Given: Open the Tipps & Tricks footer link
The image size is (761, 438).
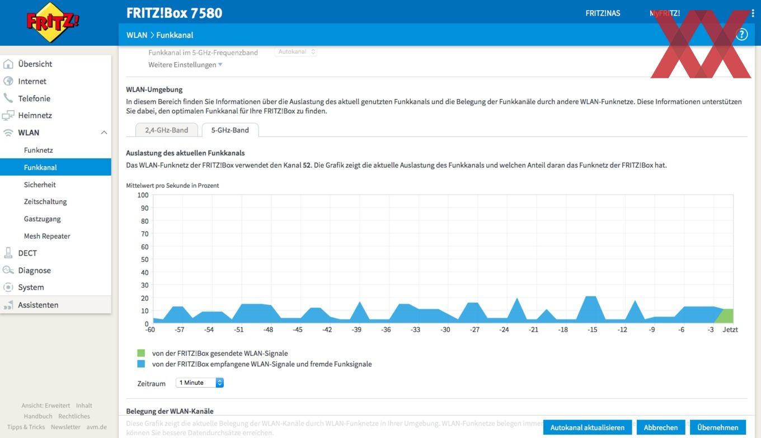Looking at the screenshot, I should pos(26,427).
